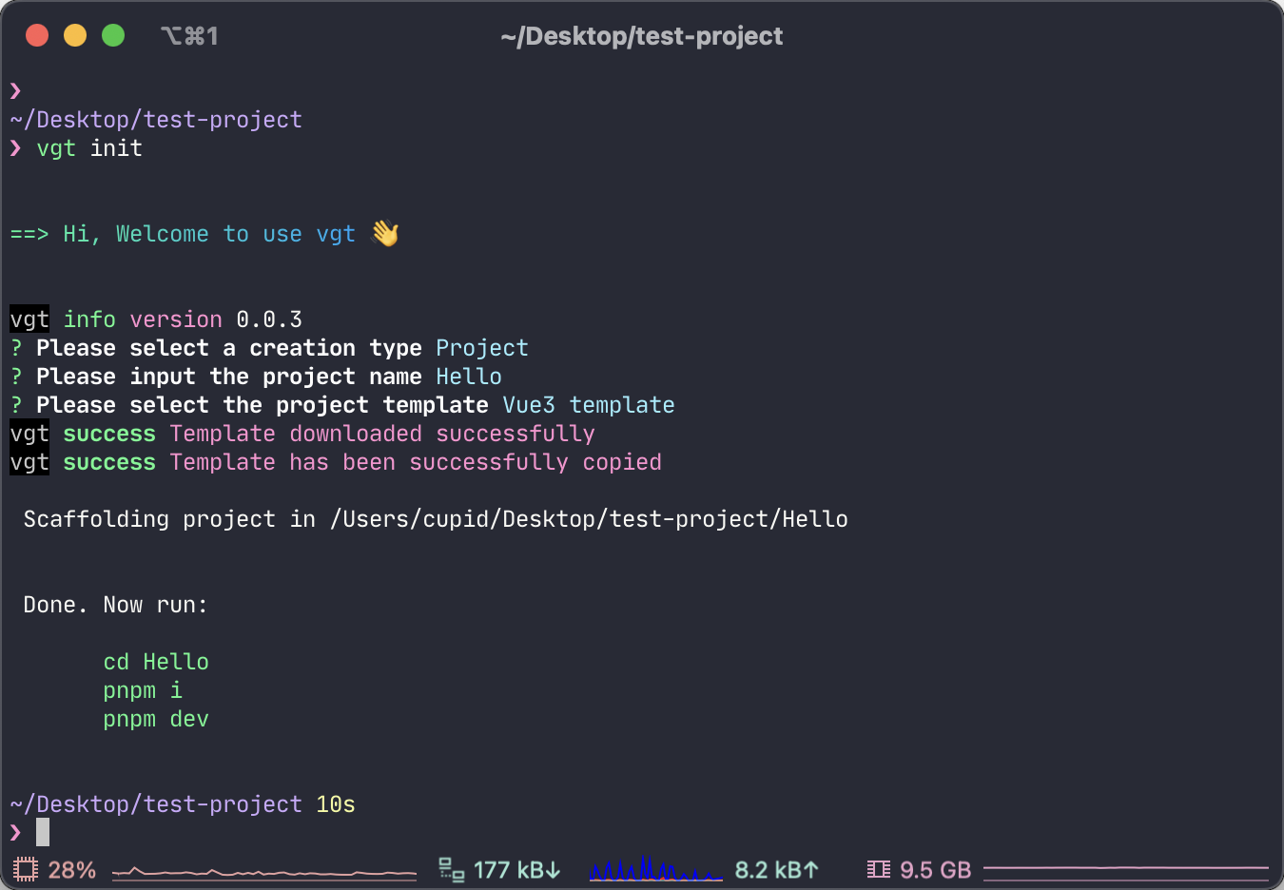Viewport: 1284px width, 890px height.
Task: Click the 'vgt init' command text
Action: [89, 148]
